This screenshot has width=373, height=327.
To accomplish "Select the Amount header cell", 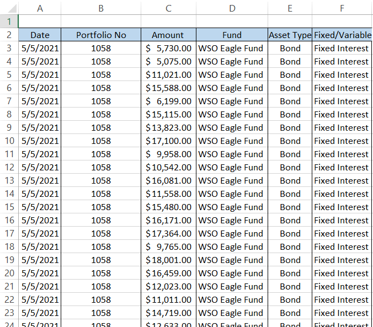I will point(168,35).
